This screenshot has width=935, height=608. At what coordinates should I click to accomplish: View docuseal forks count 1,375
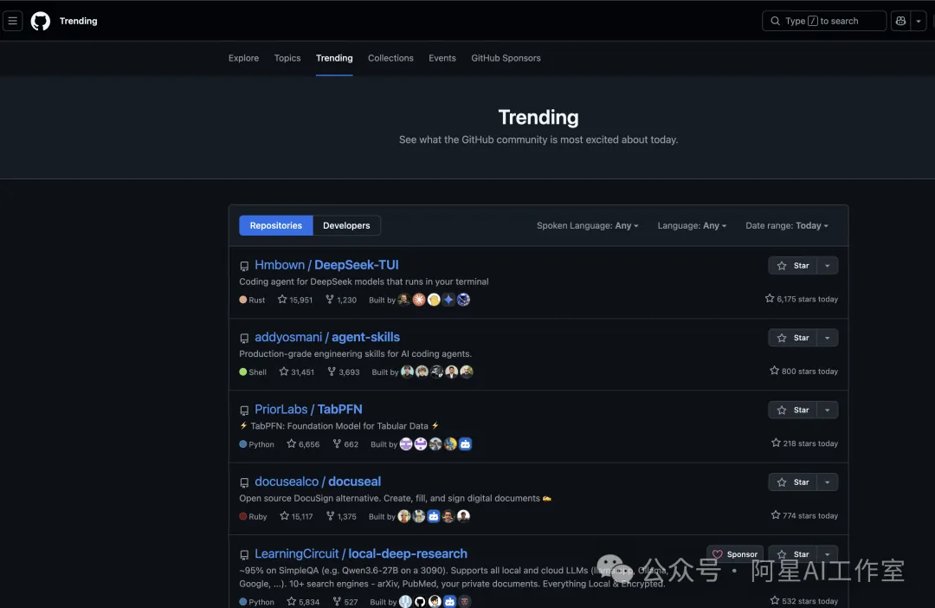pyautogui.click(x=341, y=516)
